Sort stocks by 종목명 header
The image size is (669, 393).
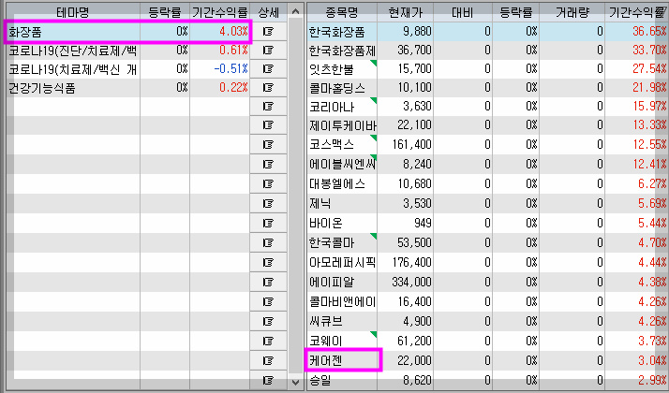pos(342,12)
